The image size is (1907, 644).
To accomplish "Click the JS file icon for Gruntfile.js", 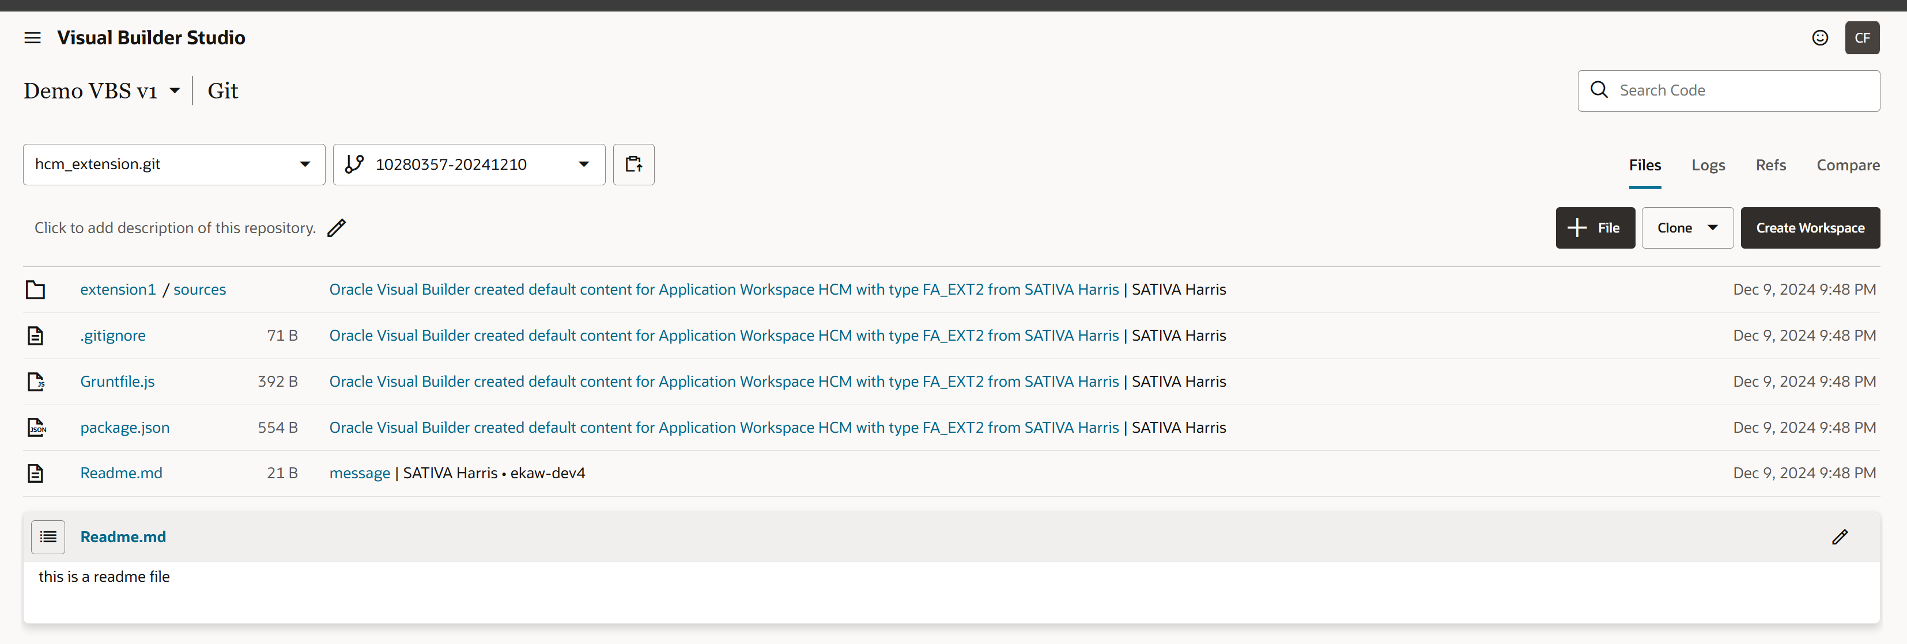I will coord(36,382).
